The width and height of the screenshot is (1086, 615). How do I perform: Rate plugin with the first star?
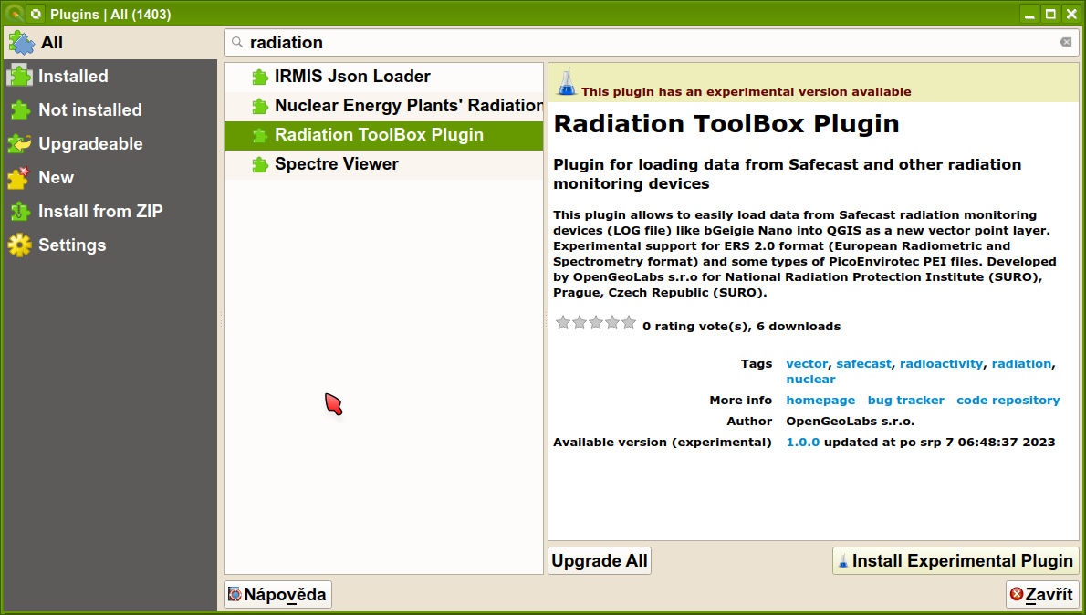563,323
